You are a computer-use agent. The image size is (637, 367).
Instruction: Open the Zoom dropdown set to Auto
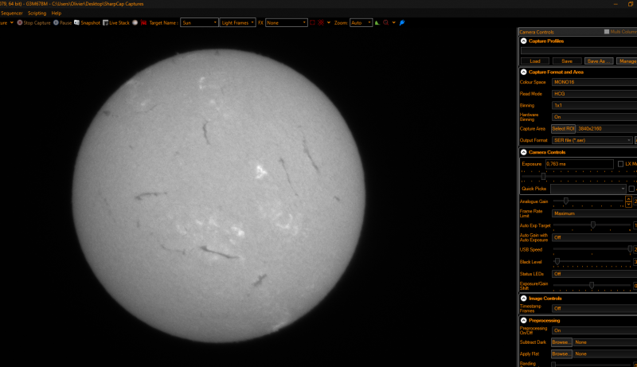[361, 23]
